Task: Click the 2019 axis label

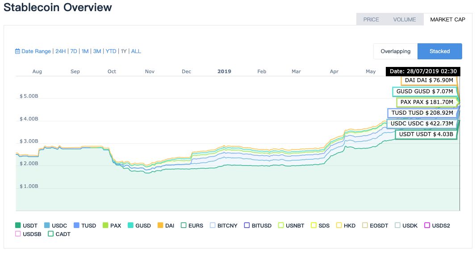Action: pyautogui.click(x=224, y=71)
